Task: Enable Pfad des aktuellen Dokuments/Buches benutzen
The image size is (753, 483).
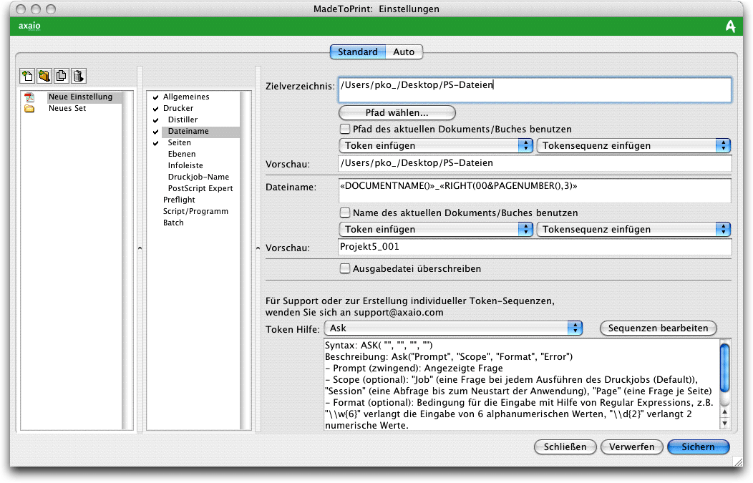Action: [345, 129]
